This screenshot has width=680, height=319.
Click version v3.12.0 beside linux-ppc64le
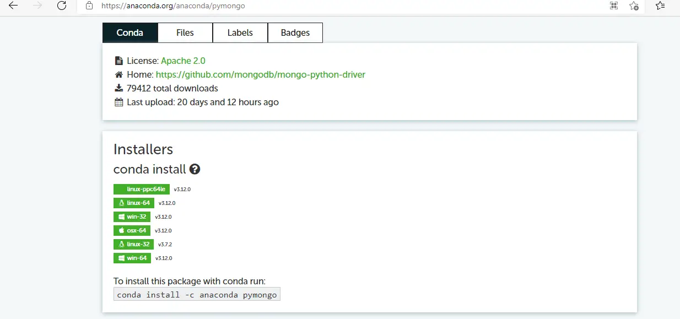182,190
